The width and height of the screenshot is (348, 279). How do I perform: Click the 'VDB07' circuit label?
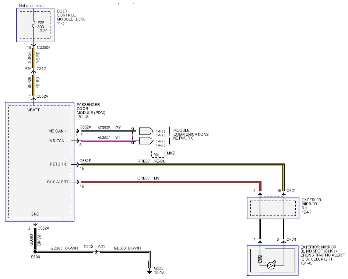click(x=104, y=137)
